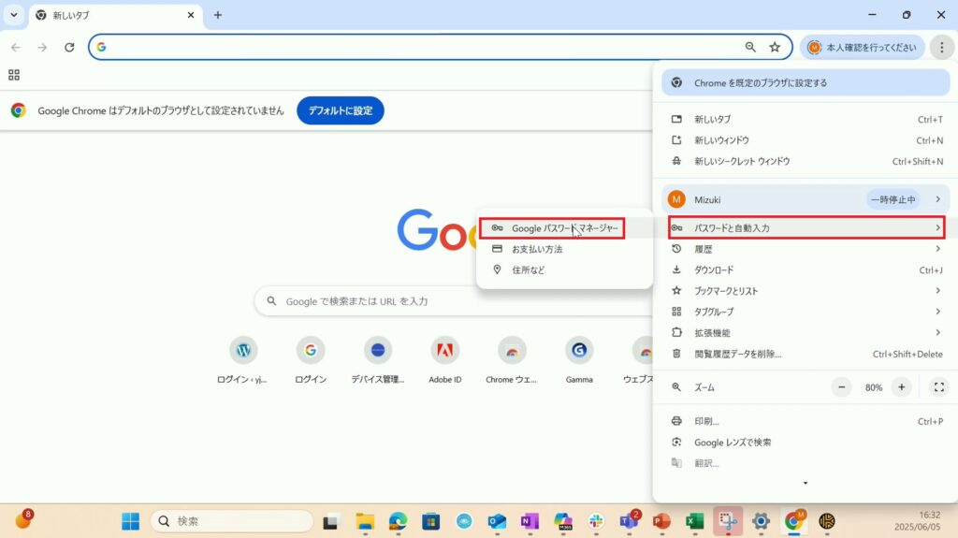Expand パスワードと自動入力 submenu
This screenshot has width=958, height=538.
(x=806, y=227)
